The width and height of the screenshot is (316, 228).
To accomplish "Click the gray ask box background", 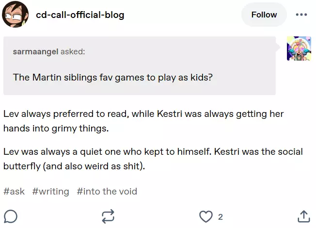I will (x=140, y=65).
